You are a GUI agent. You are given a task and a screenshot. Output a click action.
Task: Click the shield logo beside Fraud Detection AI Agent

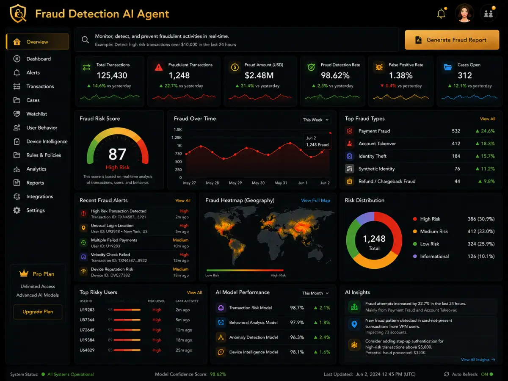18,13
